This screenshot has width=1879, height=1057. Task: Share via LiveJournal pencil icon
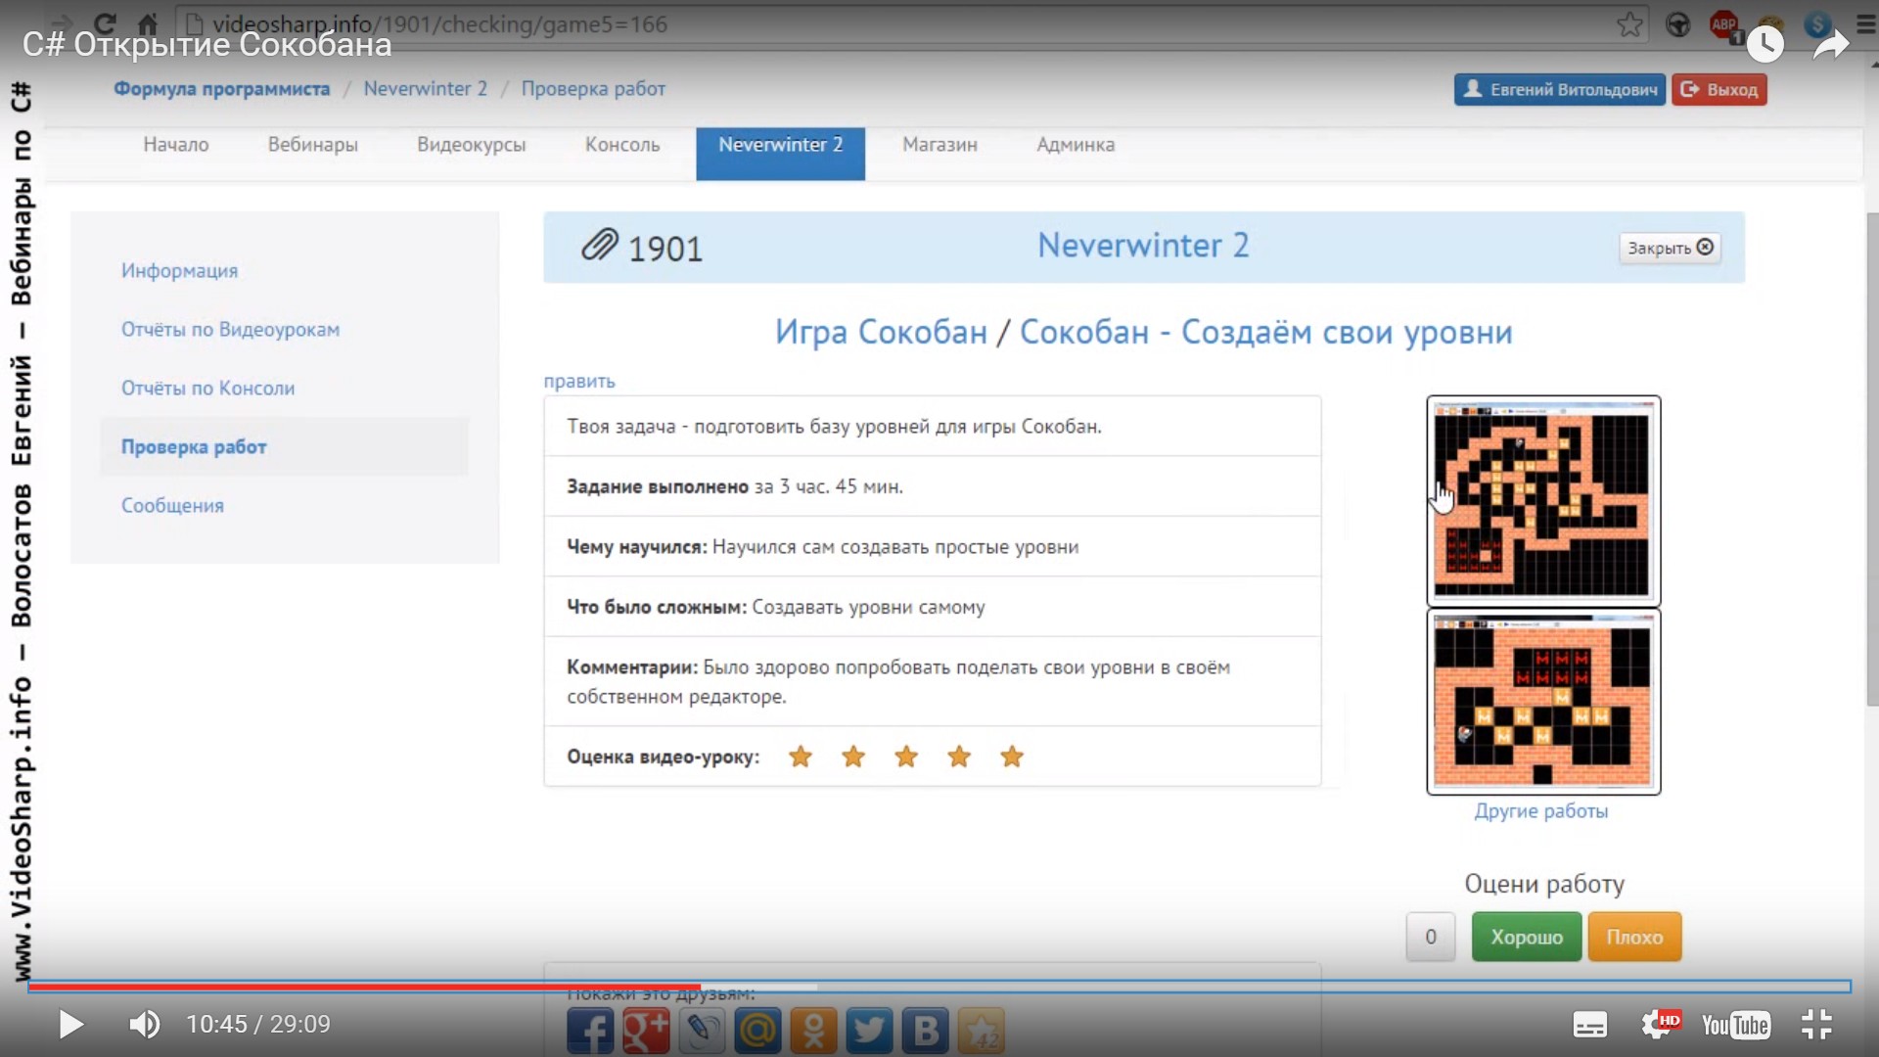[702, 1031]
